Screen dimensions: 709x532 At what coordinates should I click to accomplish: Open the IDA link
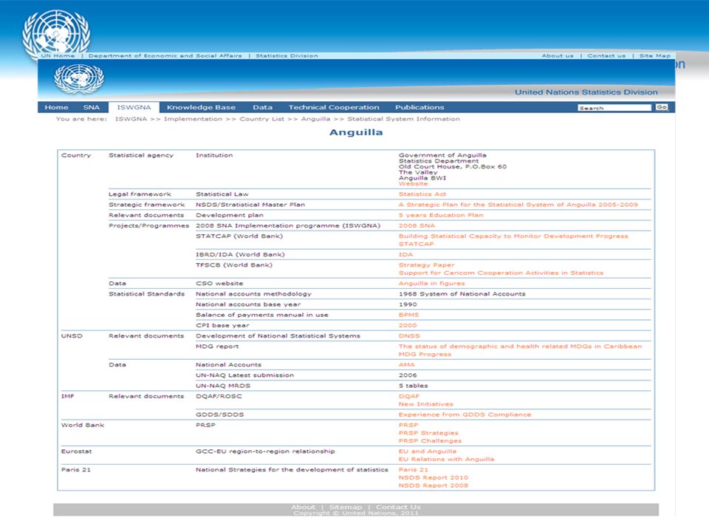[405, 254]
